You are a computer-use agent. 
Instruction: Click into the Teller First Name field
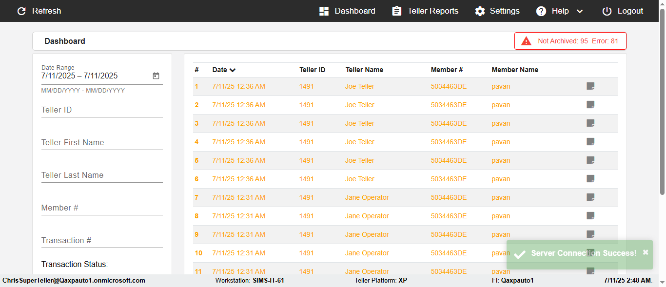coord(102,143)
